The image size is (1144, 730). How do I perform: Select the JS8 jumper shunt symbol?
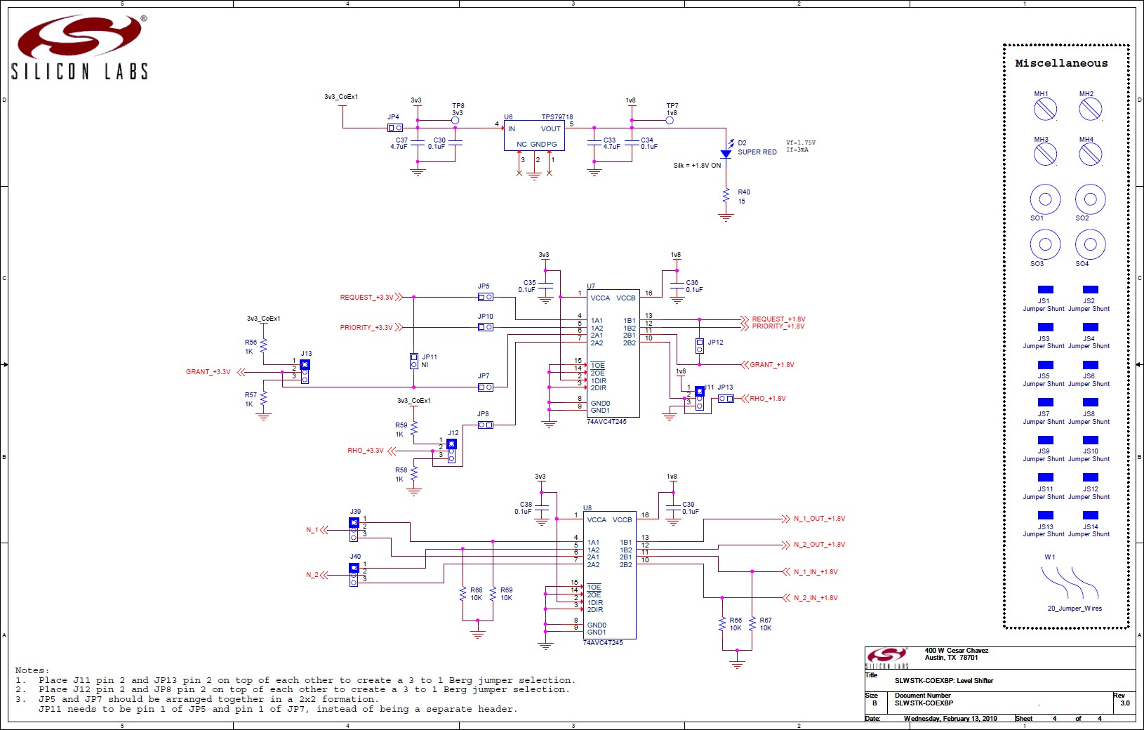point(1090,402)
